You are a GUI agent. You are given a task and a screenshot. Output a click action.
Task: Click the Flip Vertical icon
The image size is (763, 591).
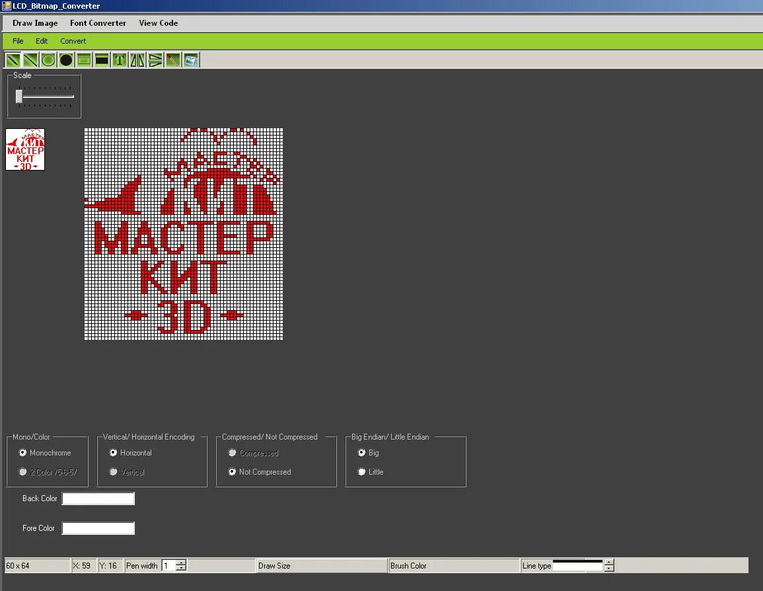click(x=155, y=60)
